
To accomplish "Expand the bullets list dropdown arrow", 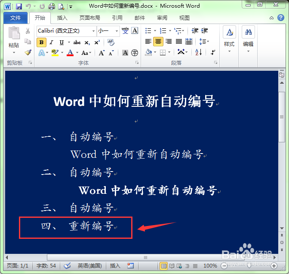I will pos(155,30).
